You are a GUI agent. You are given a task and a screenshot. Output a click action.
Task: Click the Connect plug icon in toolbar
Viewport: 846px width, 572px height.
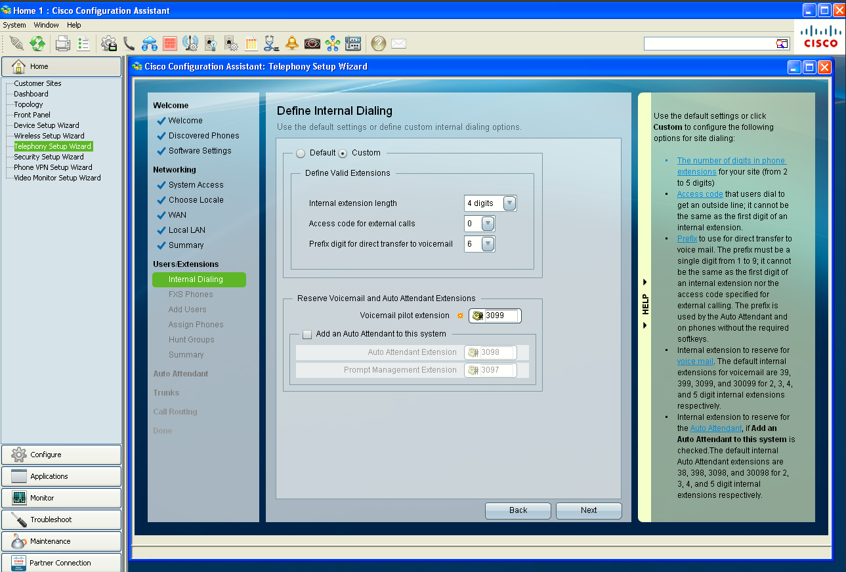pos(17,44)
